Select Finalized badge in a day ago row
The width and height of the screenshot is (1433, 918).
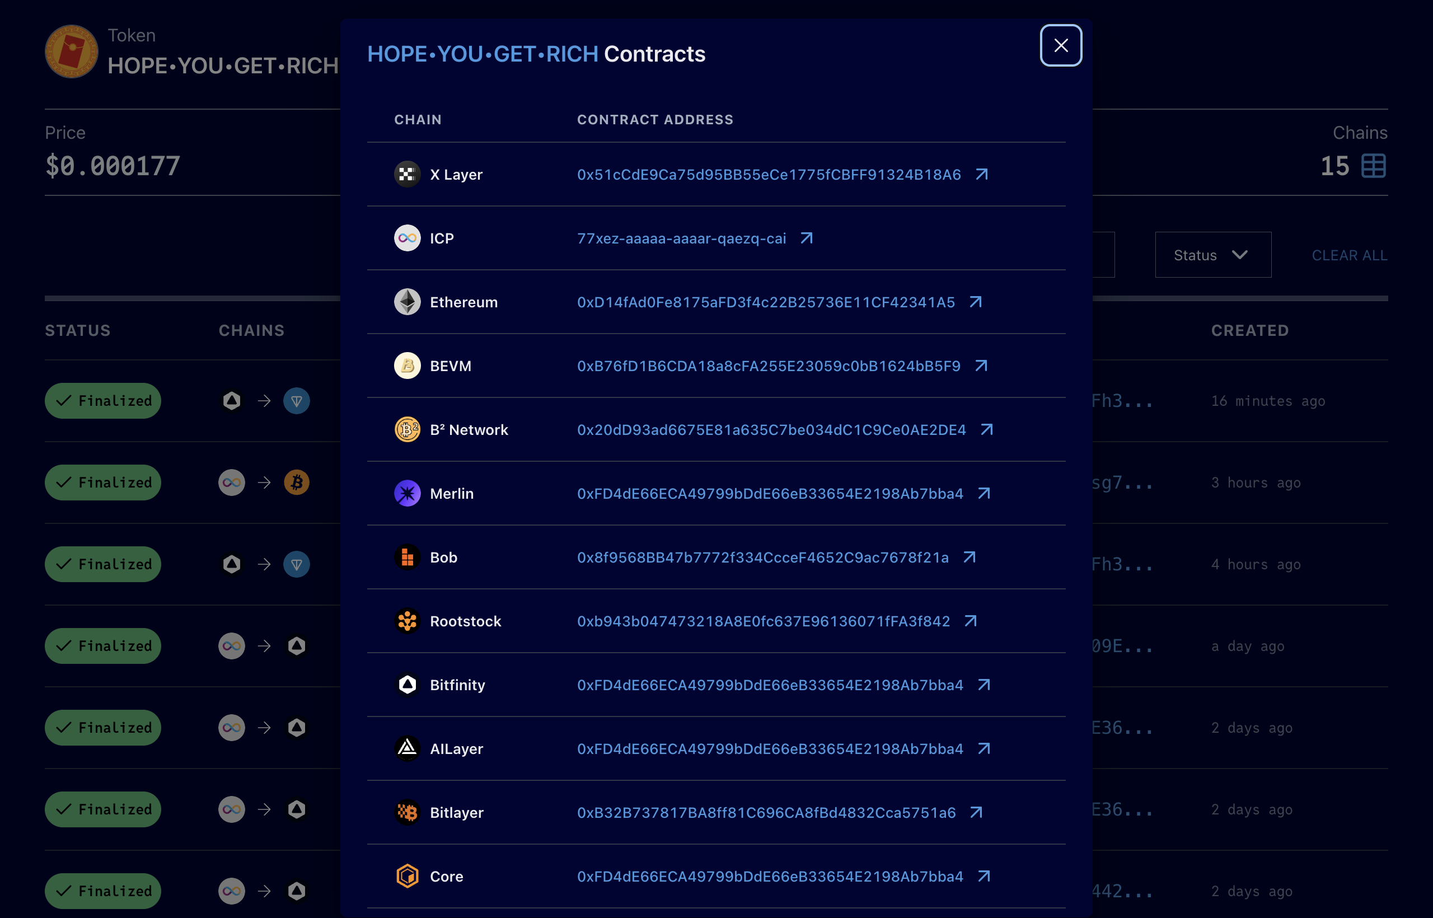pyautogui.click(x=102, y=645)
